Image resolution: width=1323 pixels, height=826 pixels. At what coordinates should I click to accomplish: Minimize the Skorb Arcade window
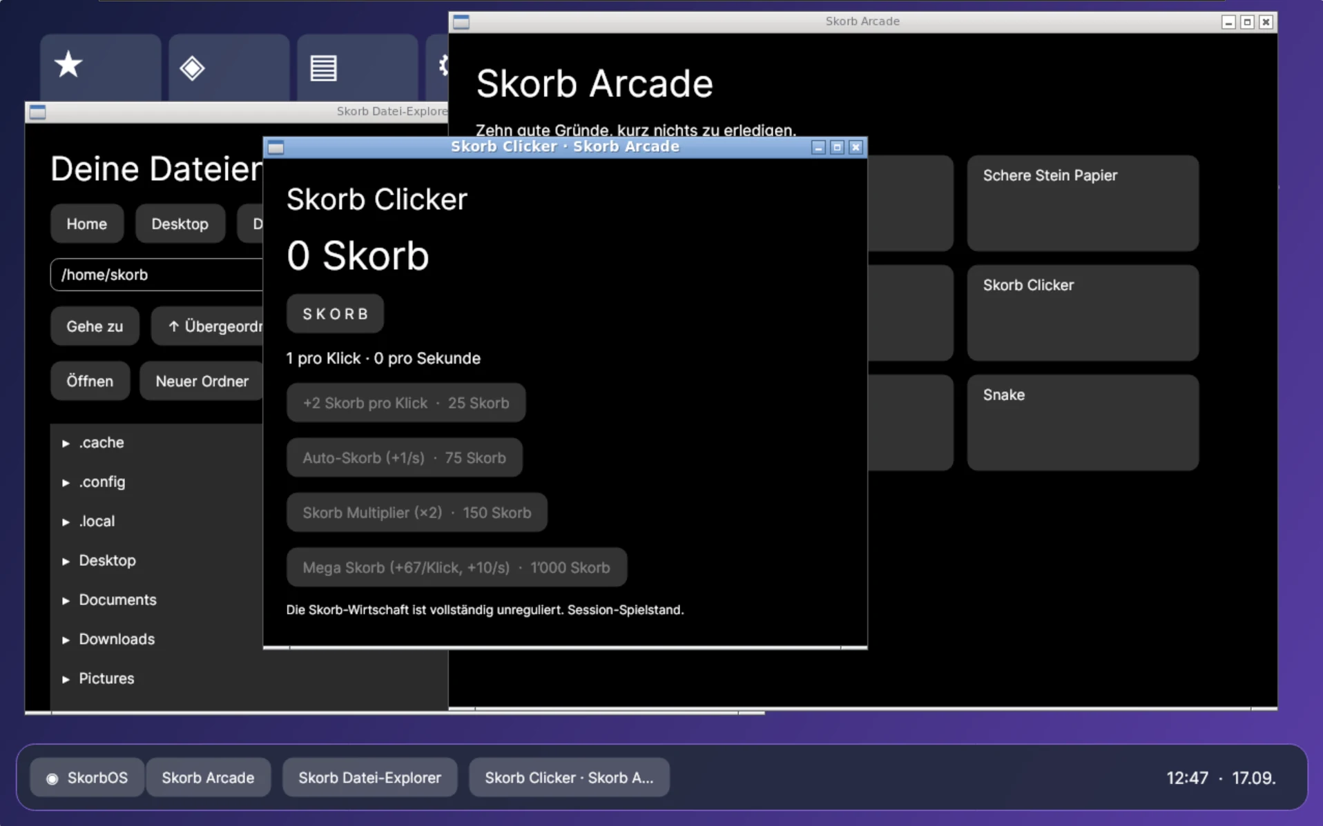click(x=1228, y=22)
